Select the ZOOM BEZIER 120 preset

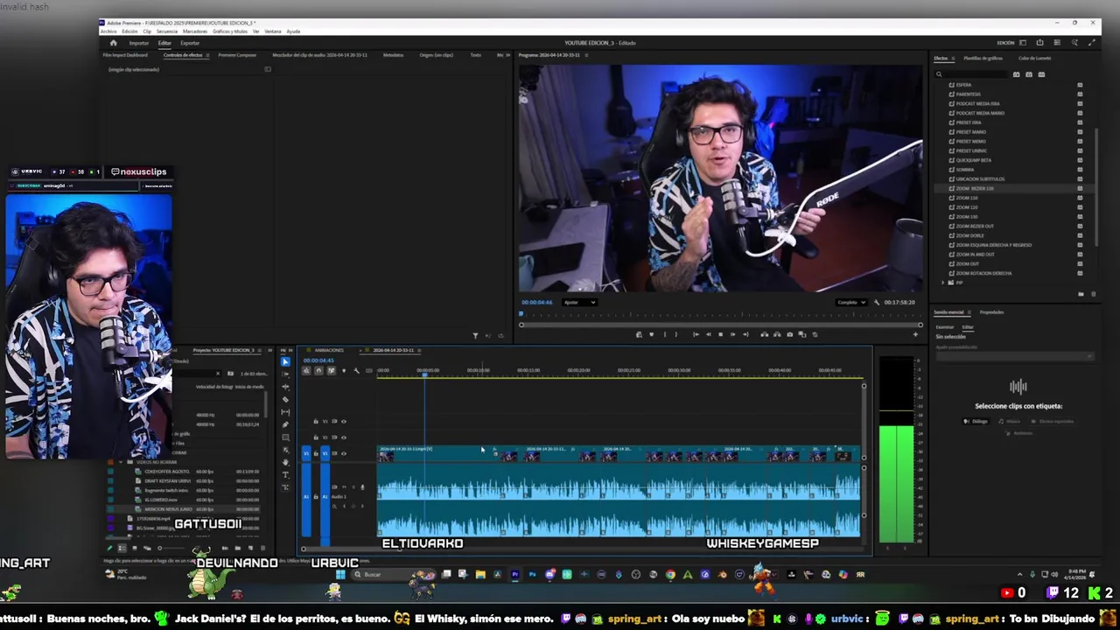pyautogui.click(x=974, y=189)
